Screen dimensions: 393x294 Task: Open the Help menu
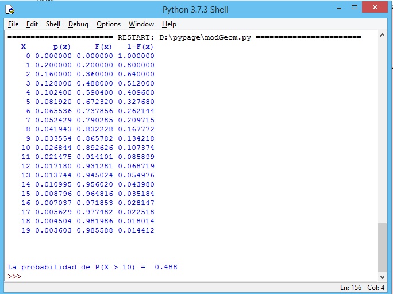coord(169,24)
